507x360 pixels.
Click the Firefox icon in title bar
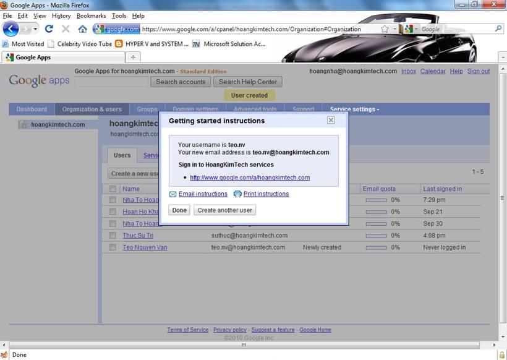[x=4, y=5]
